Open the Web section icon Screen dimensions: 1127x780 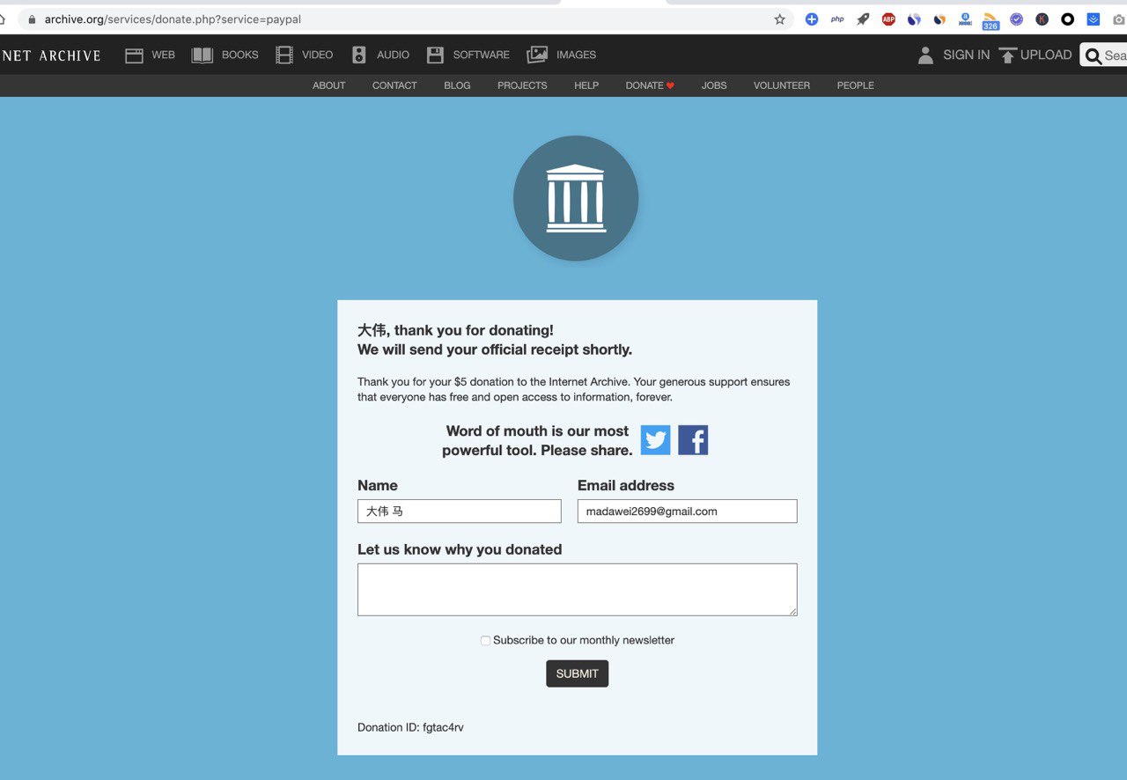point(134,55)
